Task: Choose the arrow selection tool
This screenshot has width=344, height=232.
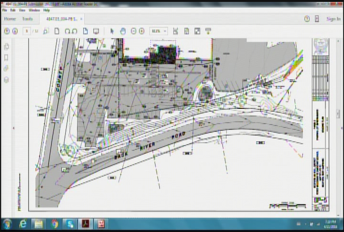Action: [112, 31]
